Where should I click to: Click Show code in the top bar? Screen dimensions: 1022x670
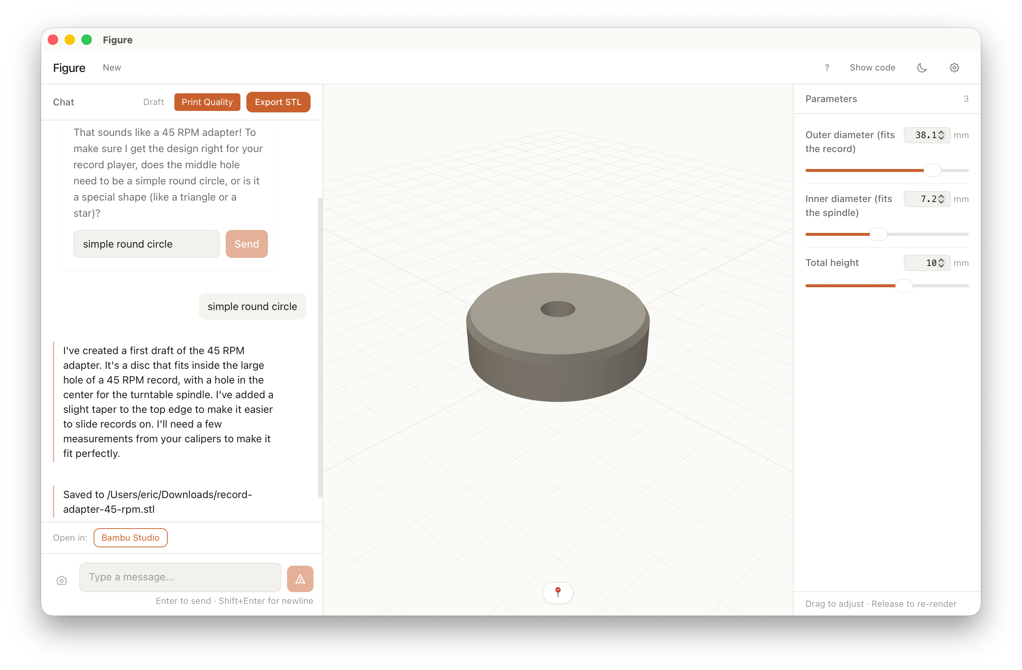pyautogui.click(x=872, y=68)
